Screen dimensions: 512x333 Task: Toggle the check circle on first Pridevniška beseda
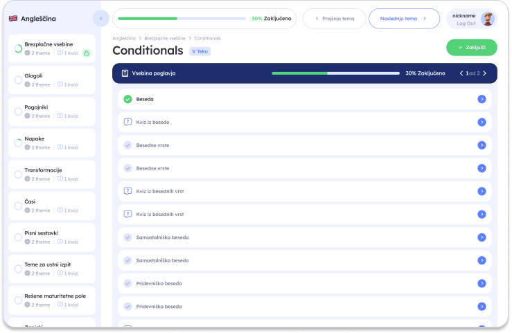(127, 283)
